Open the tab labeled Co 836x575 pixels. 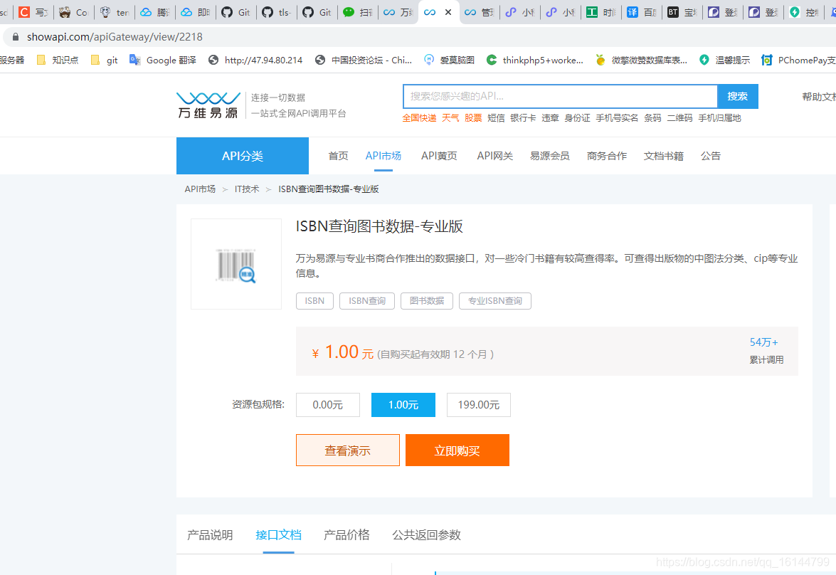tap(73, 11)
